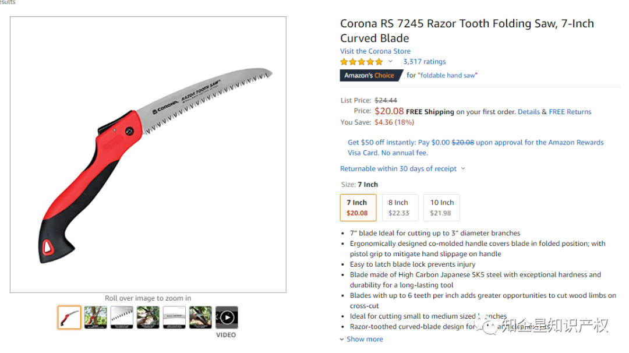View the blade teeth close-up thumbnail

point(122,317)
